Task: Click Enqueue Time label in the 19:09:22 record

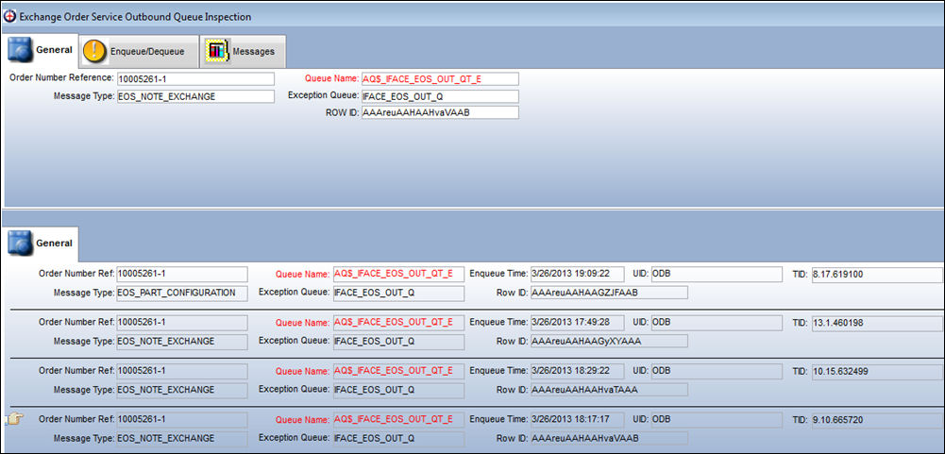Action: click(498, 274)
